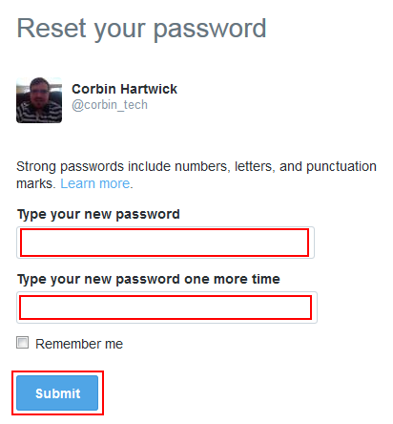The height and width of the screenshot is (424, 393).
Task: Select the second red-outlined confirmation box
Action: (x=165, y=307)
